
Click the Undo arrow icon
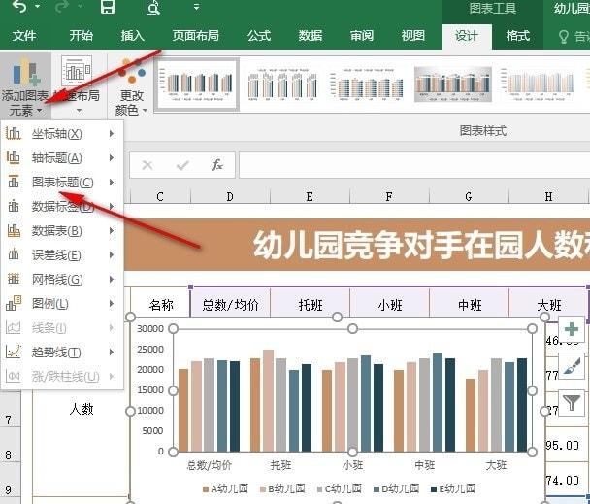[18, 7]
